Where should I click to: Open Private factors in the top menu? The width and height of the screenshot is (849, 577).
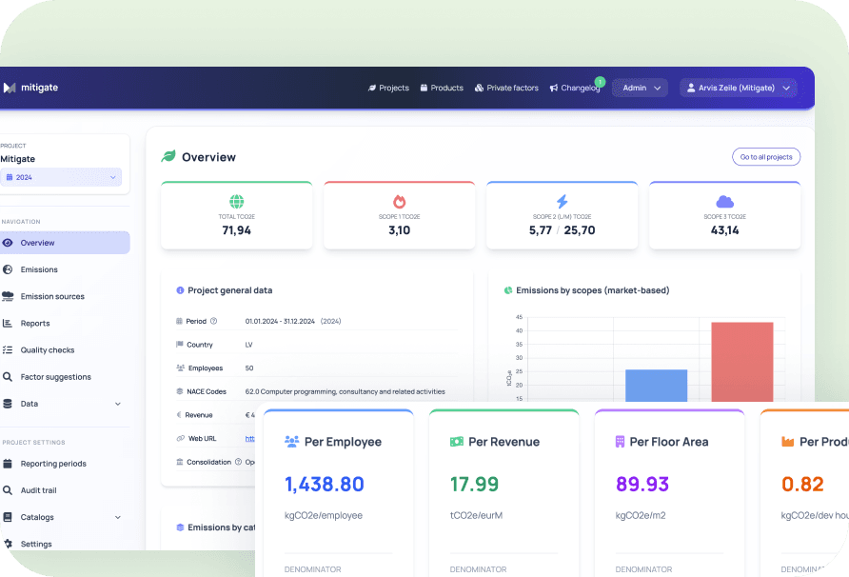[x=506, y=88]
